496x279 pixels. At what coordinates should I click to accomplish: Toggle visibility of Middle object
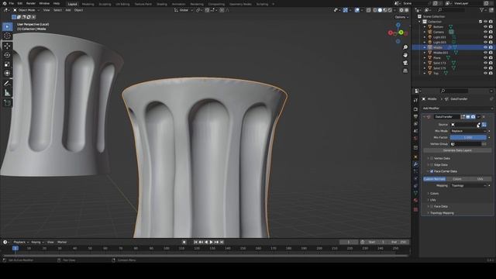click(485, 47)
